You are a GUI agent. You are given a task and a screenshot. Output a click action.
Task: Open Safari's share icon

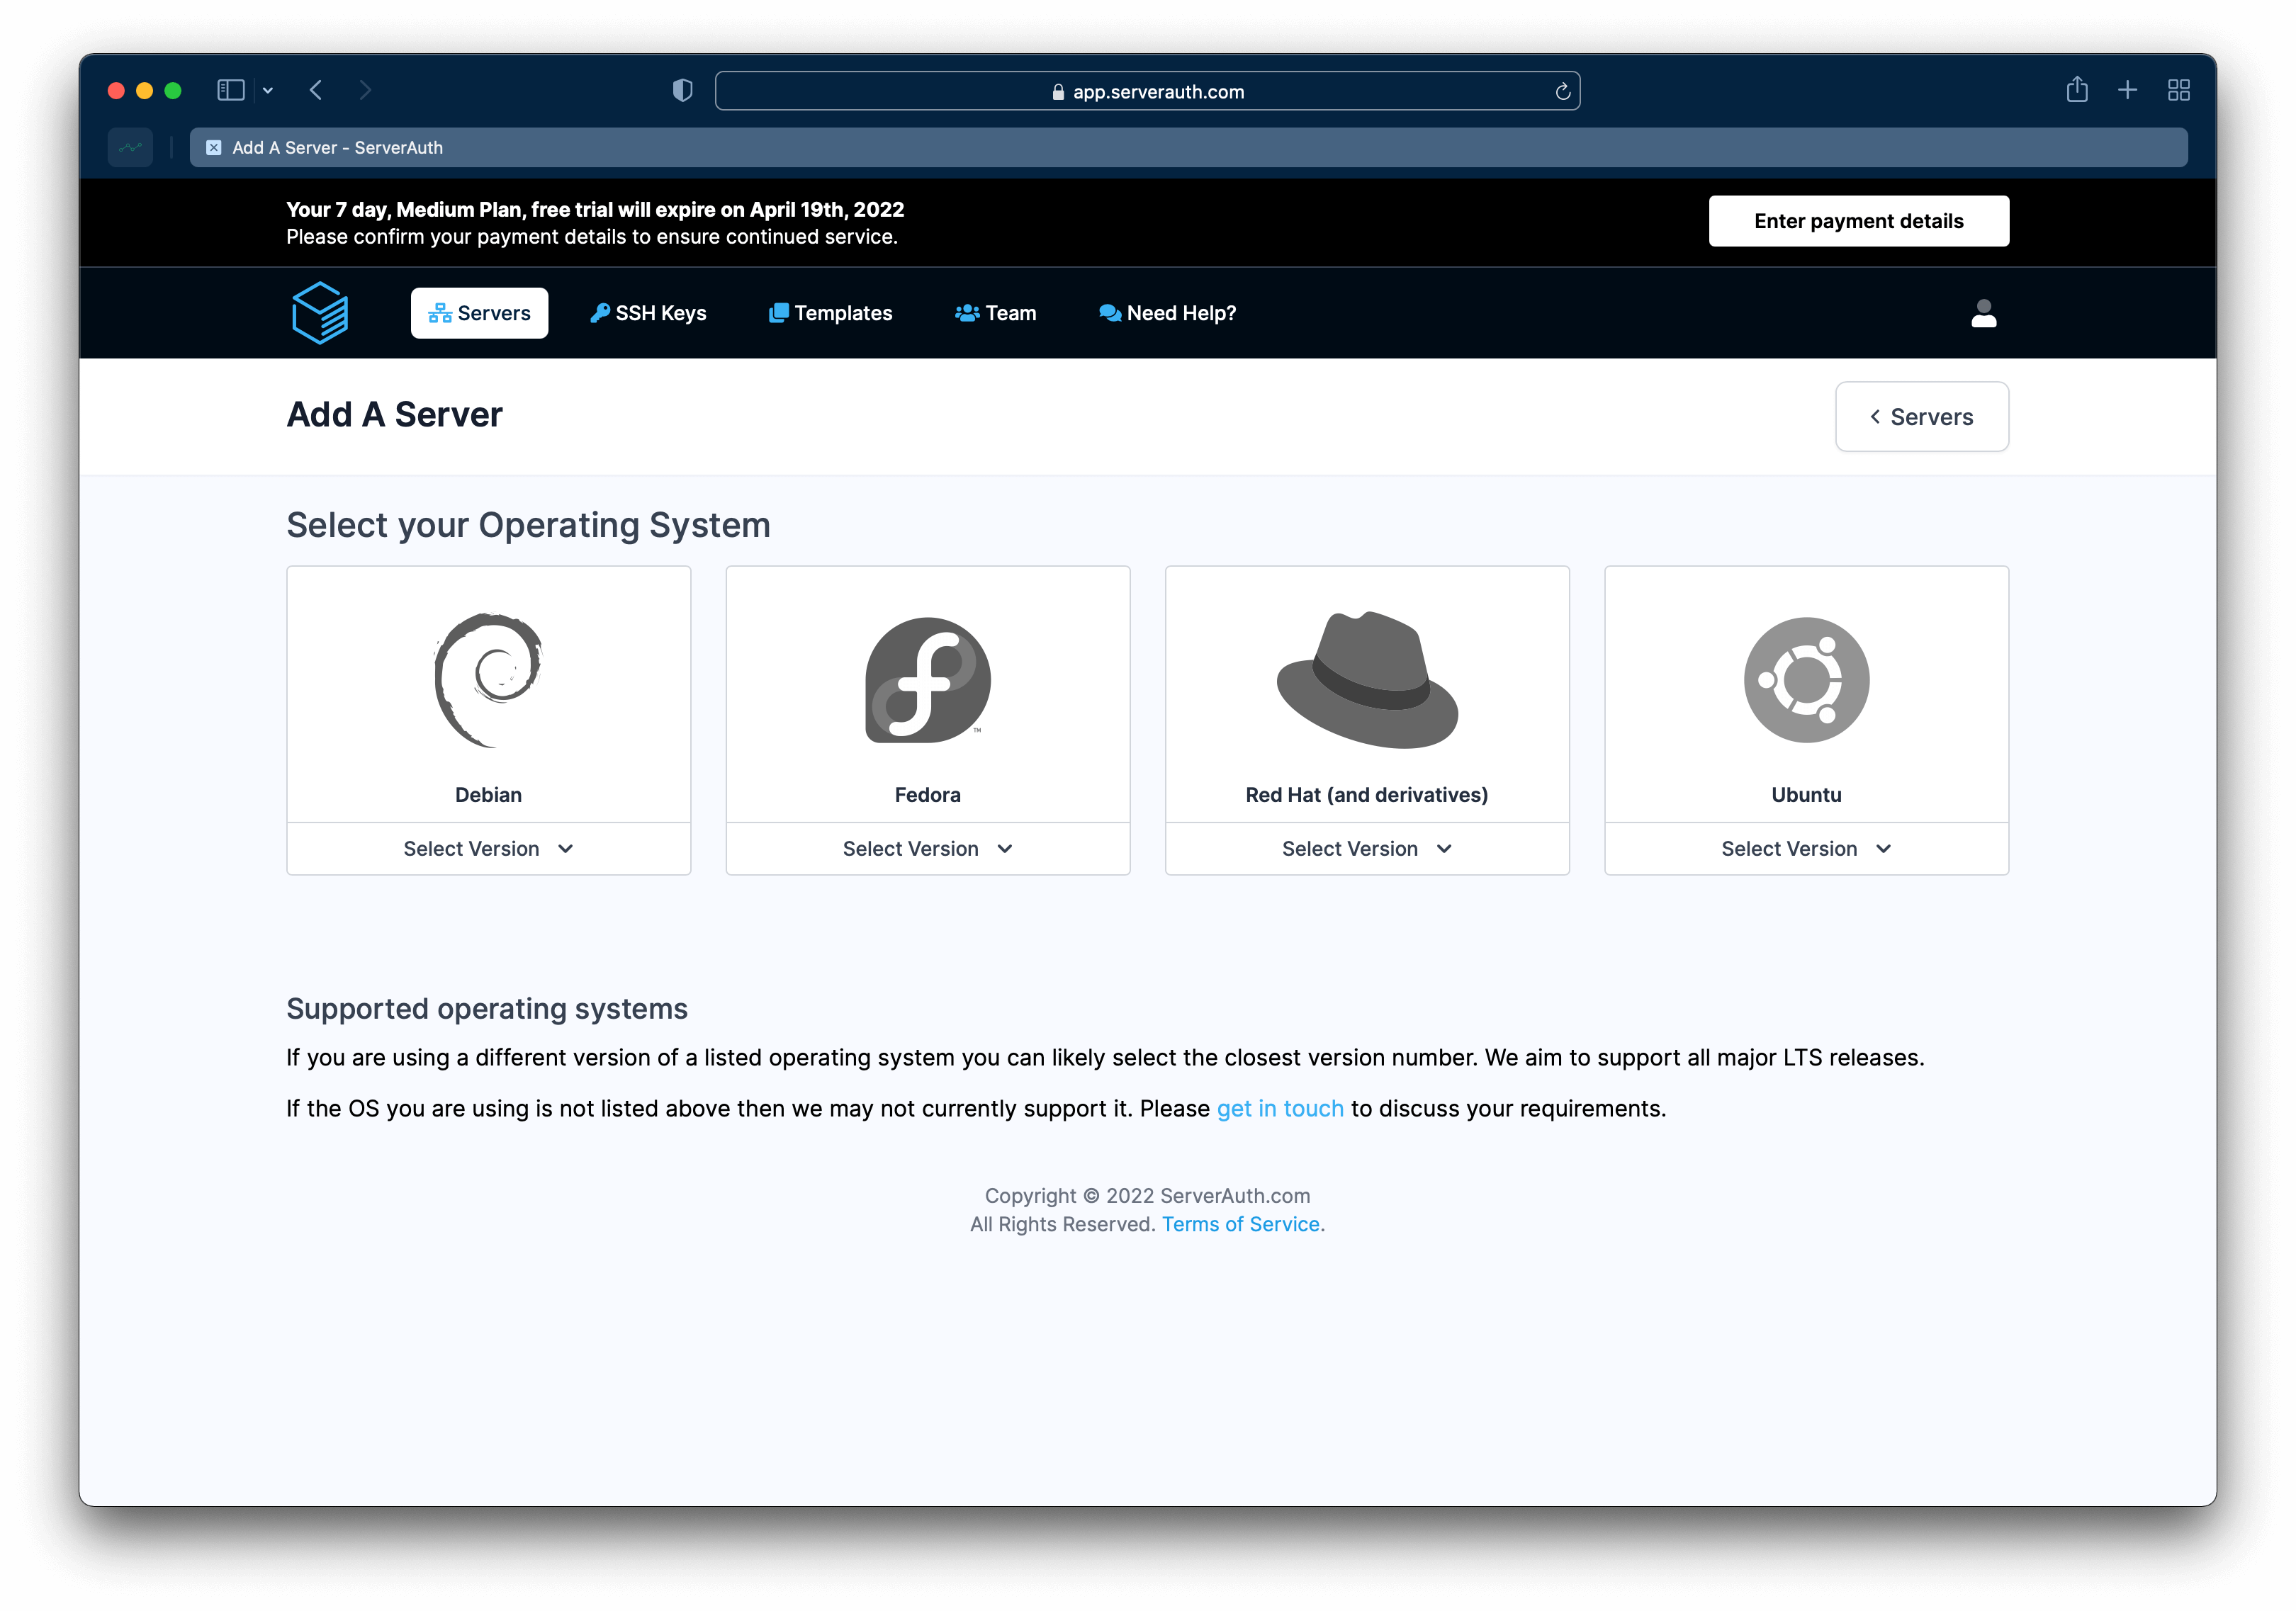tap(2077, 89)
